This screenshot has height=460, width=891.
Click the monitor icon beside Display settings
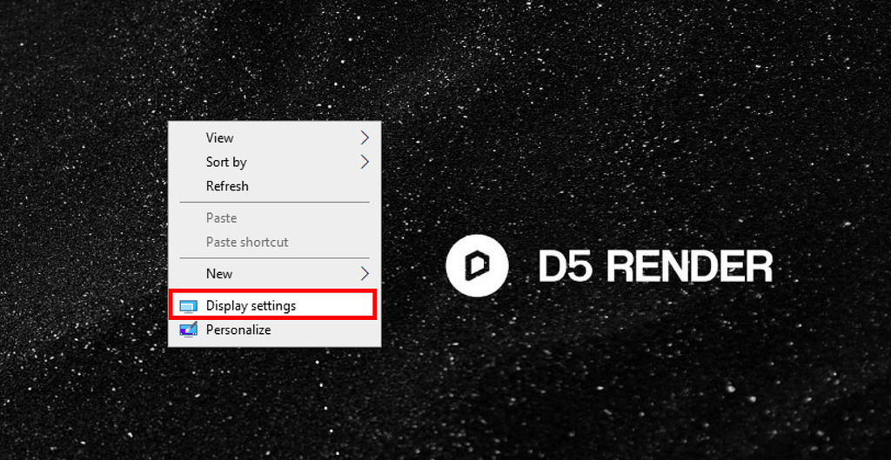(188, 306)
